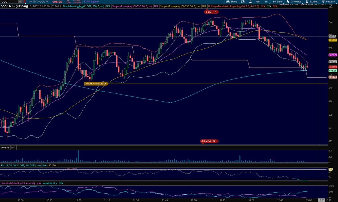Open the Patterns menu
The width and height of the screenshot is (338, 202).
tap(329, 2)
